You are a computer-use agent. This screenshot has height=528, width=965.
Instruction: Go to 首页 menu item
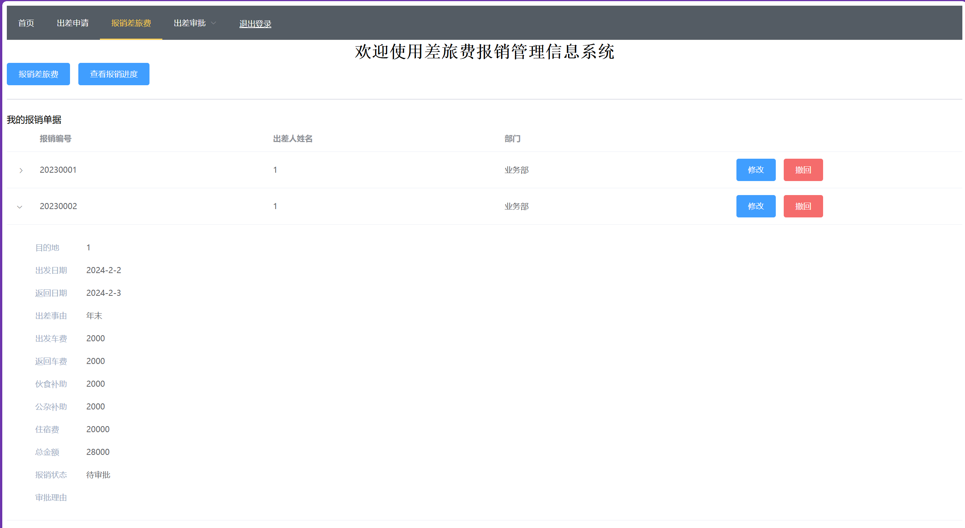(x=26, y=23)
